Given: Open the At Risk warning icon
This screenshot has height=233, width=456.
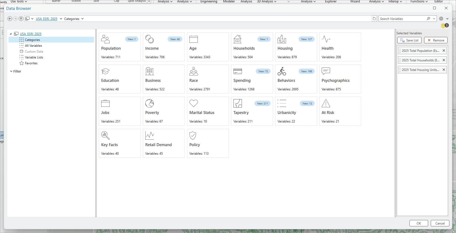Looking at the screenshot, I should pos(326,103).
